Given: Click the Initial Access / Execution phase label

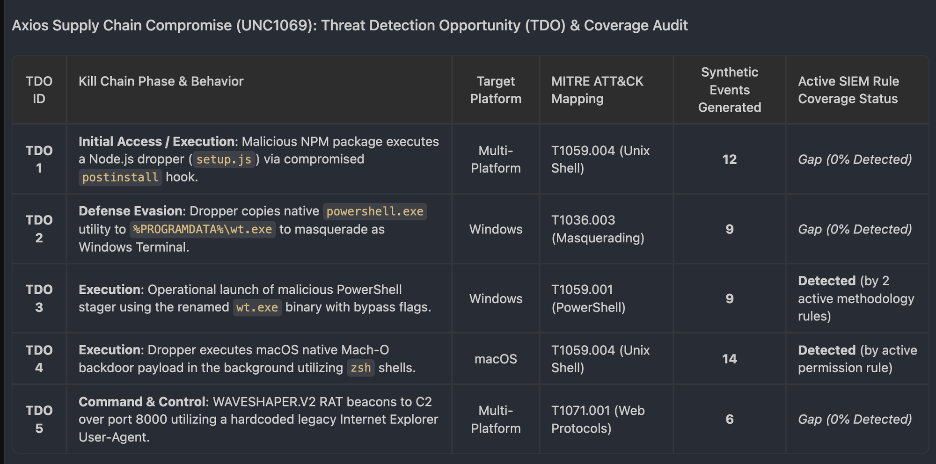Looking at the screenshot, I should click(x=156, y=141).
